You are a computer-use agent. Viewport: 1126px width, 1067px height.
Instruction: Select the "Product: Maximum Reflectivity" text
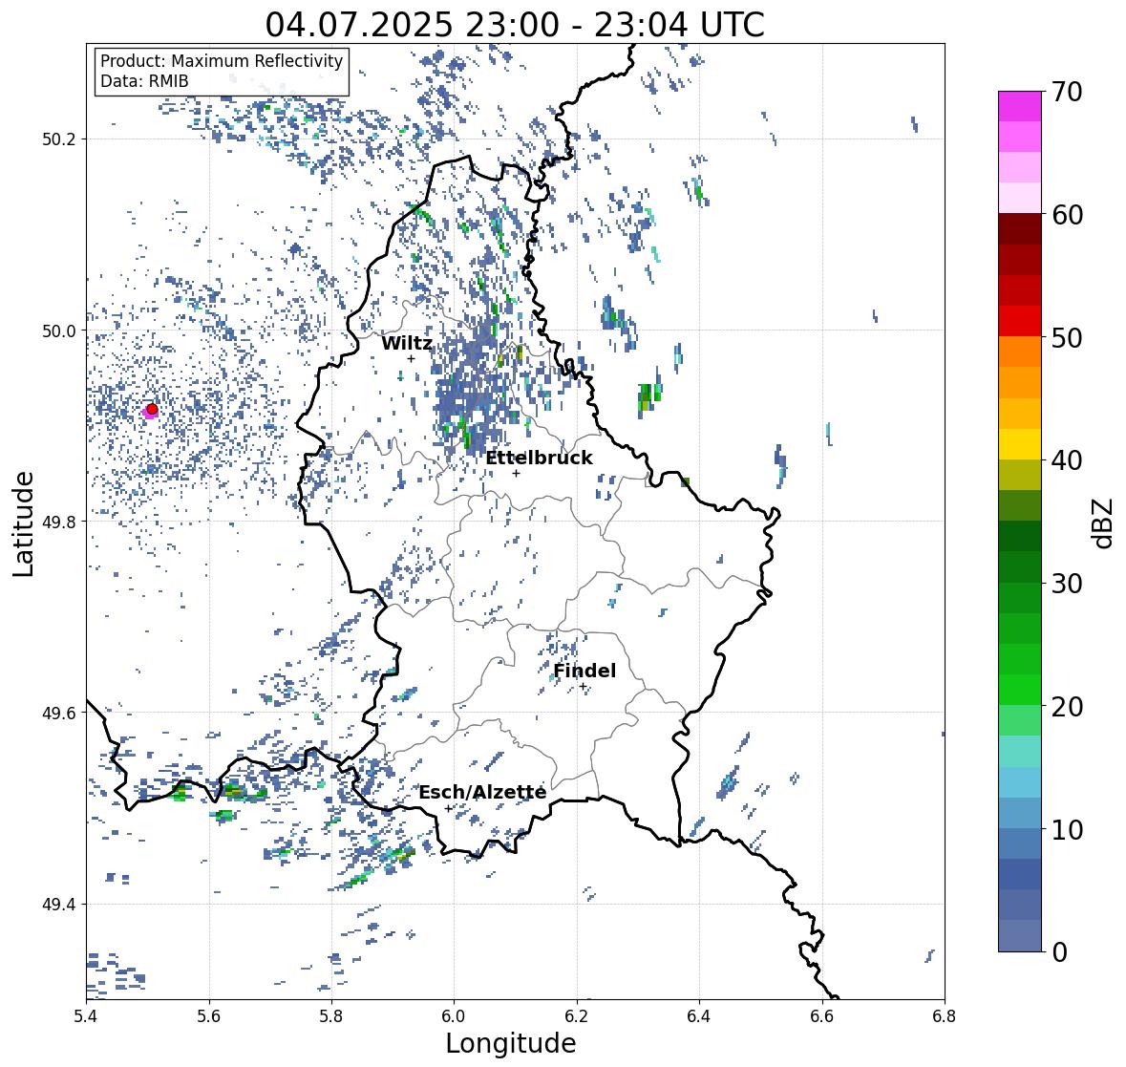click(222, 61)
